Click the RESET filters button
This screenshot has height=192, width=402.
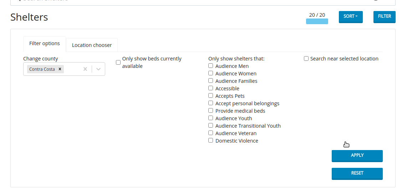(x=357, y=174)
